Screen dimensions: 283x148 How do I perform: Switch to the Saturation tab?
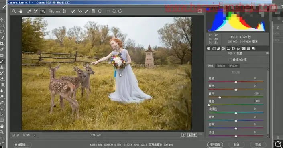point(221,66)
